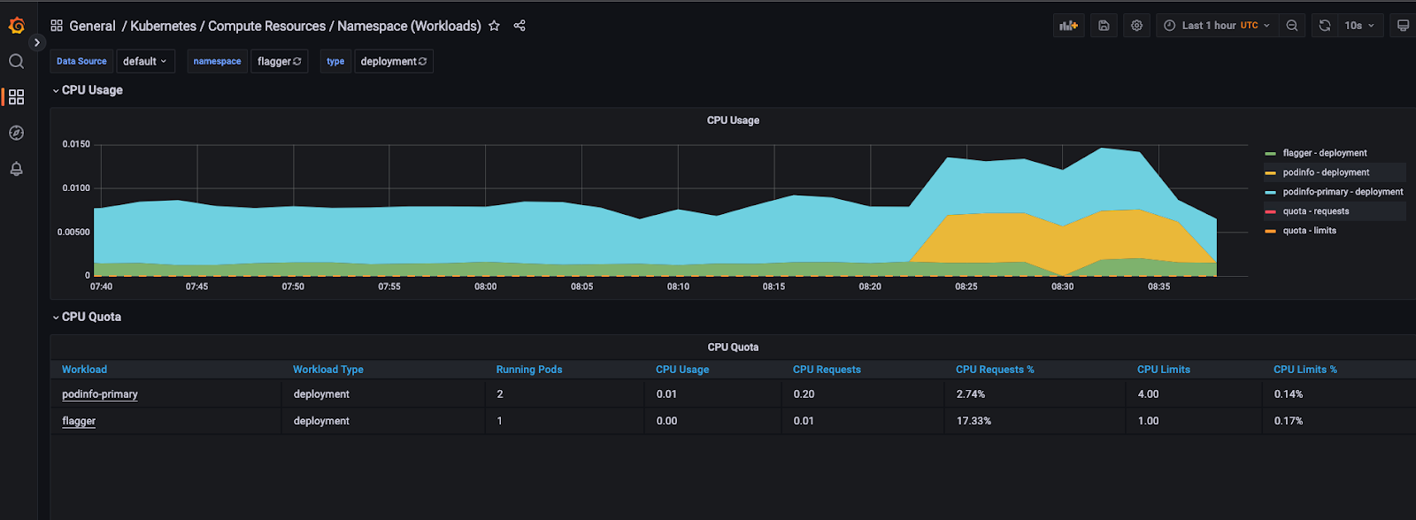Open the CPU Usage panel title menu

(733, 120)
